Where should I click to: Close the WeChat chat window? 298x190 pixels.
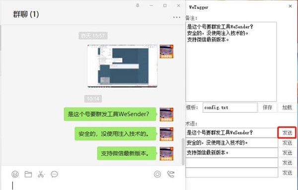coord(178,5)
